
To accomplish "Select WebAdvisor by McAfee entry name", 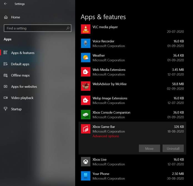I will 110,84.
